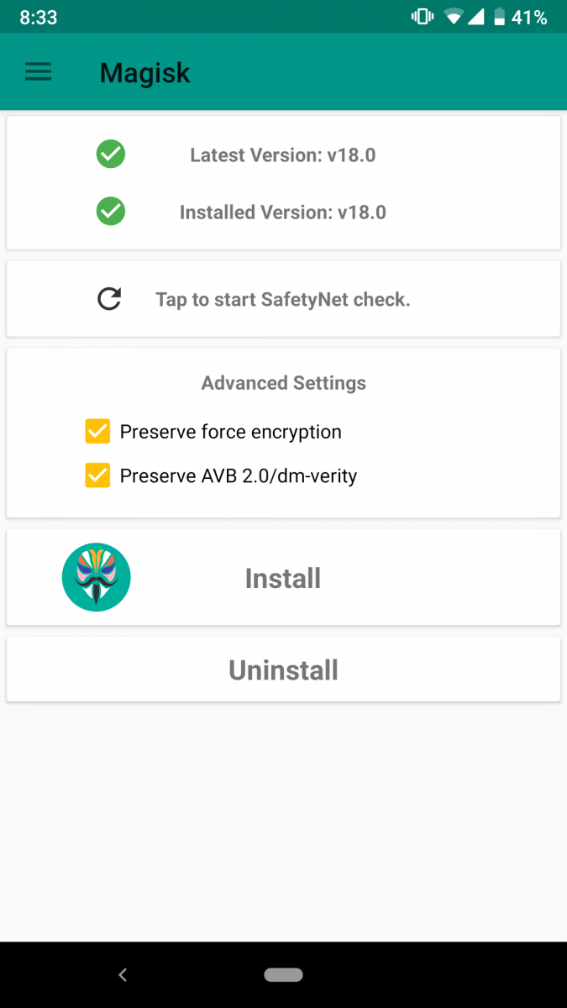567x1008 pixels.
Task: Click the Magisk mask logo icon
Action: [96, 577]
